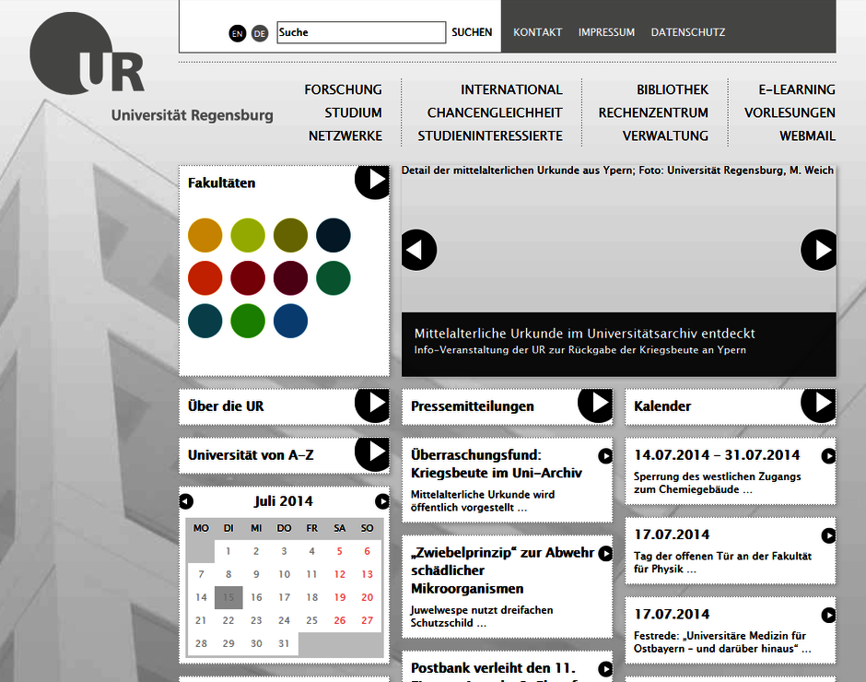866x682 pixels.
Task: Show the previous slideshow image
Action: tap(419, 250)
